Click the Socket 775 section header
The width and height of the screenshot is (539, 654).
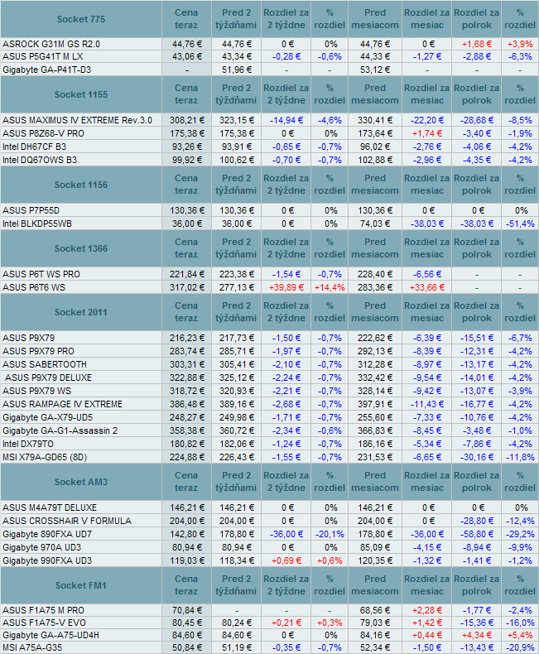[x=81, y=19]
